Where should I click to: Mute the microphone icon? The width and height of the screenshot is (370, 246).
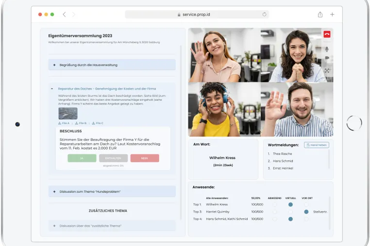click(x=327, y=49)
